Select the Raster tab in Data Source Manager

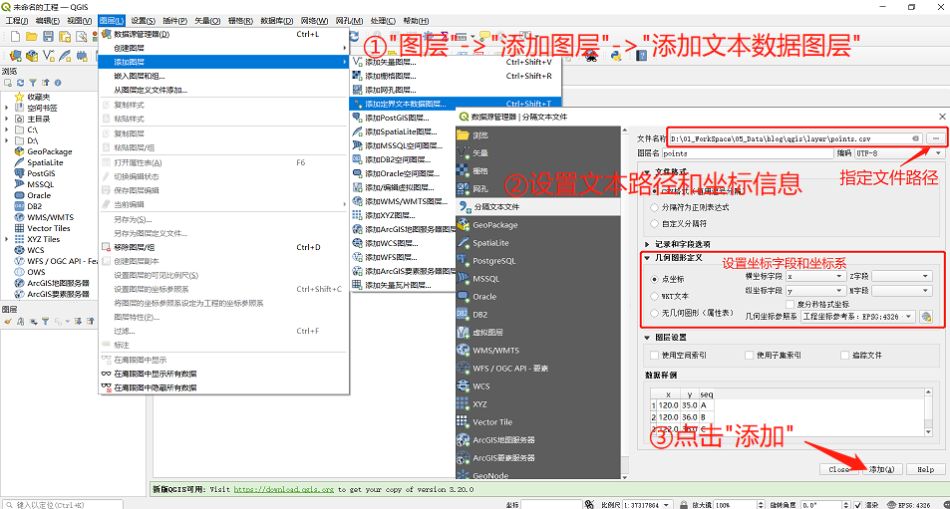pyautogui.click(x=538, y=170)
